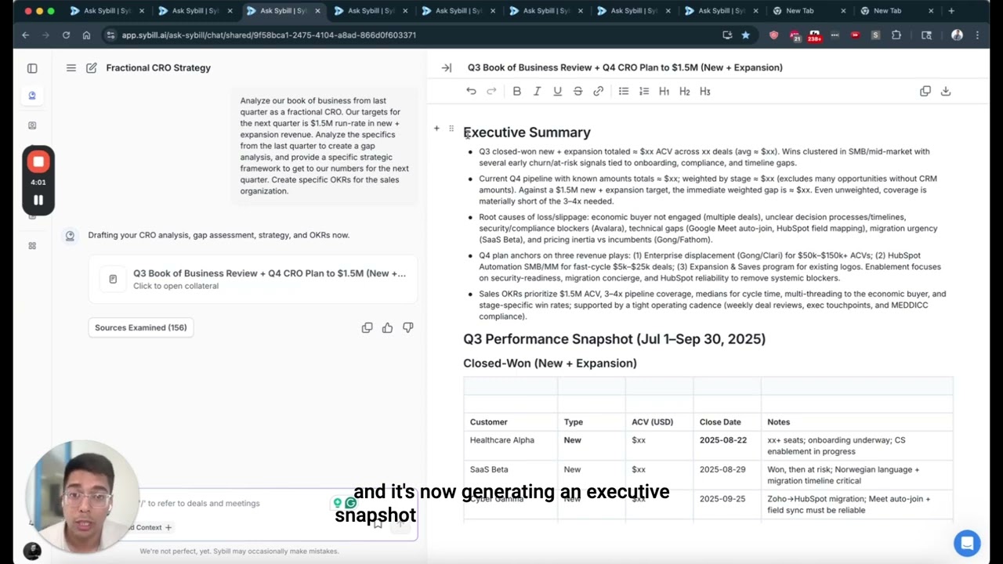Bookmark this page with star icon
The image size is (1003, 564).
(x=745, y=35)
